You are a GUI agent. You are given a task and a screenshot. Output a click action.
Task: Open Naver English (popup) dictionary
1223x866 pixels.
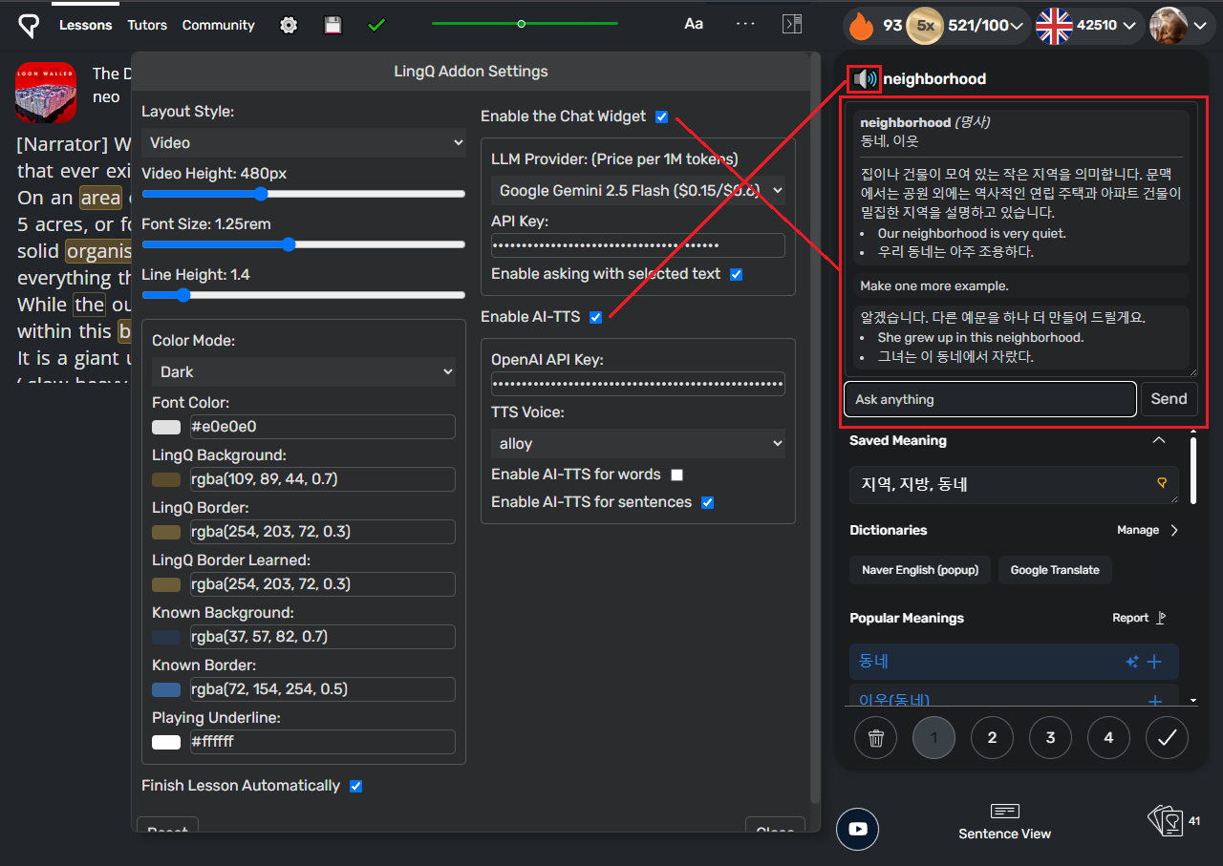coord(920,570)
